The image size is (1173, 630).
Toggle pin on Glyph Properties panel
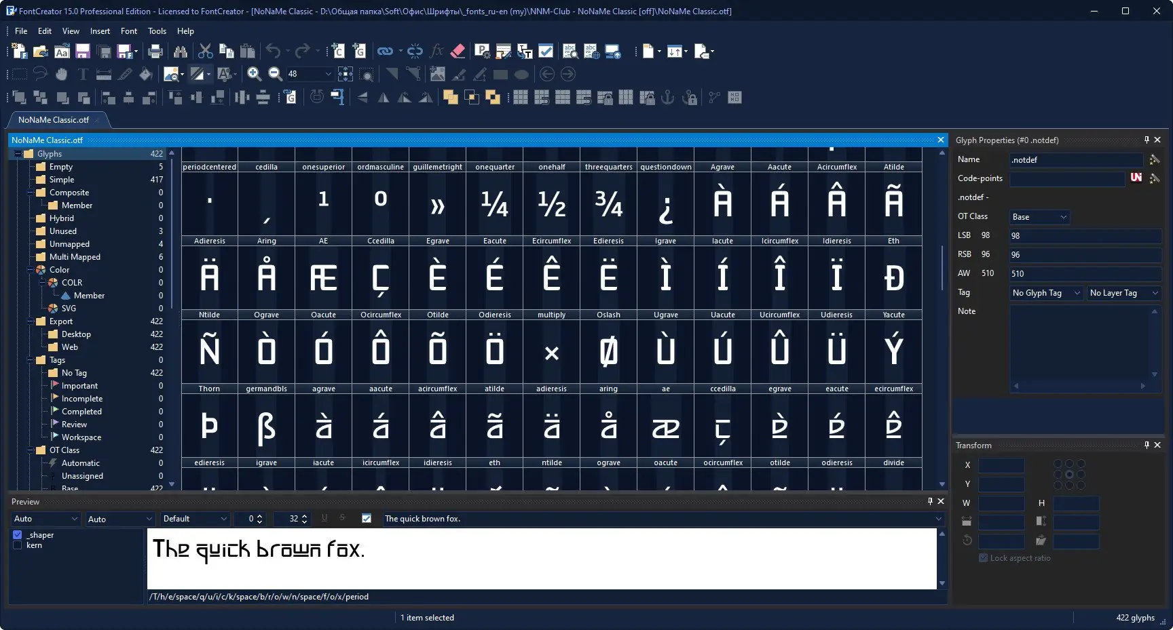click(1147, 140)
